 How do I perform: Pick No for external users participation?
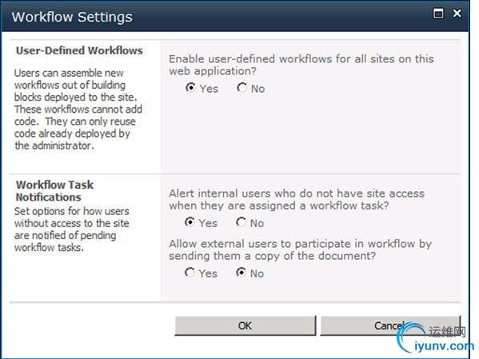(x=241, y=273)
